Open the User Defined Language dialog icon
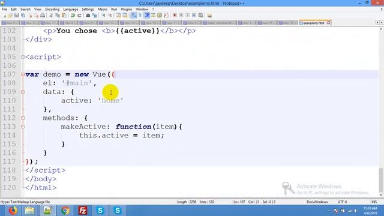The width and height of the screenshot is (384, 216). [153, 16]
